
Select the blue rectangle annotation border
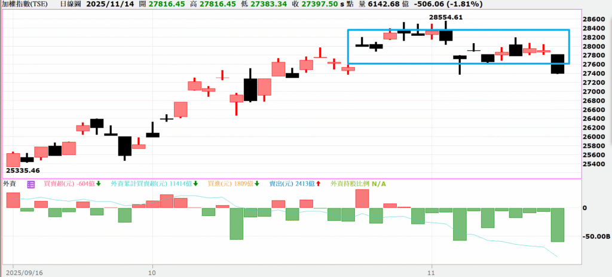(458, 29)
